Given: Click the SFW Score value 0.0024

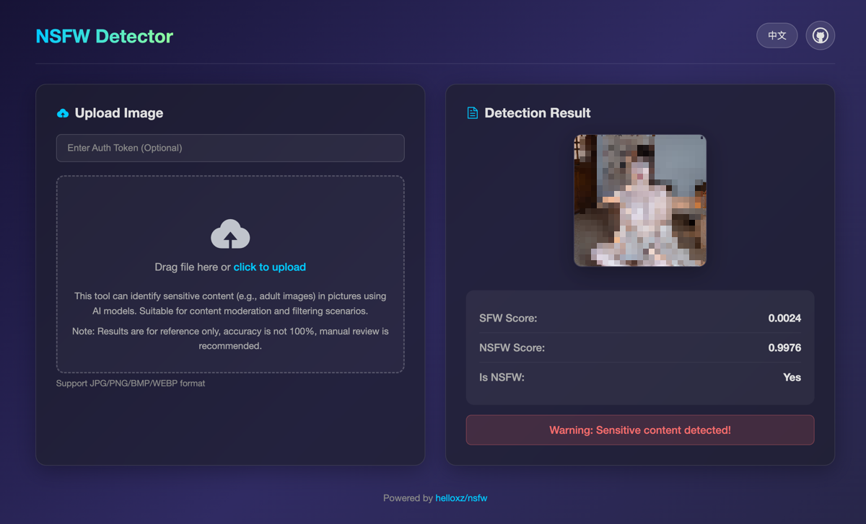Looking at the screenshot, I should pyautogui.click(x=784, y=319).
